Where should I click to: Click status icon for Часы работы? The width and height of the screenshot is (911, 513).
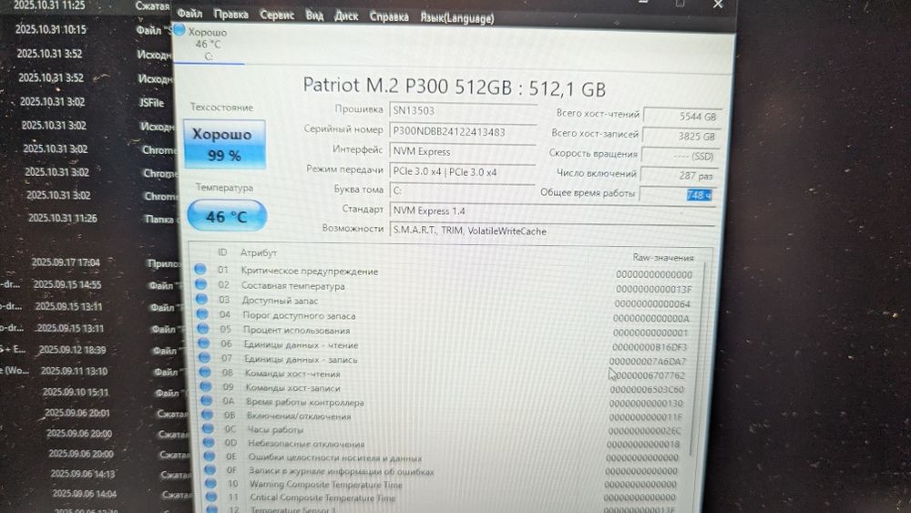point(208,428)
